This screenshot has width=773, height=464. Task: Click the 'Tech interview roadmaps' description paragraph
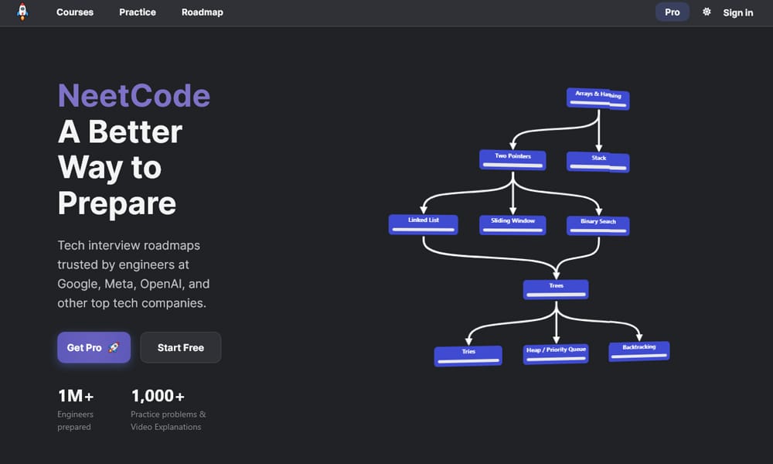[133, 275]
